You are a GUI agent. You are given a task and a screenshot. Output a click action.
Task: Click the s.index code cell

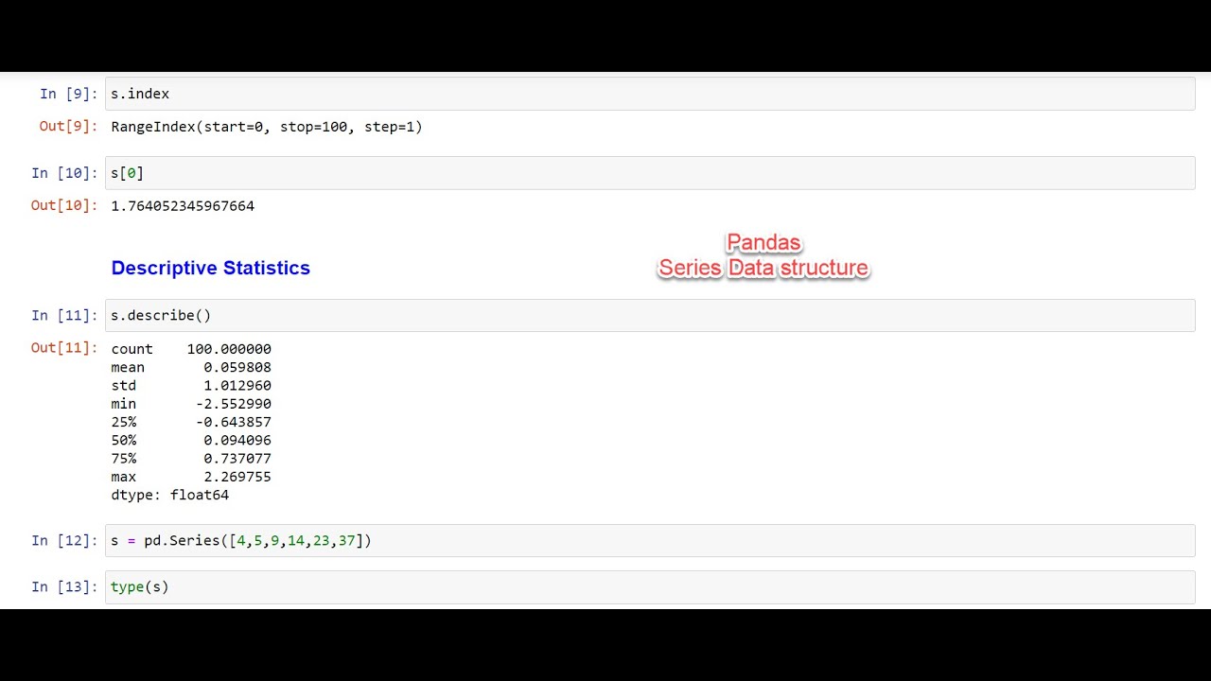[650, 94]
